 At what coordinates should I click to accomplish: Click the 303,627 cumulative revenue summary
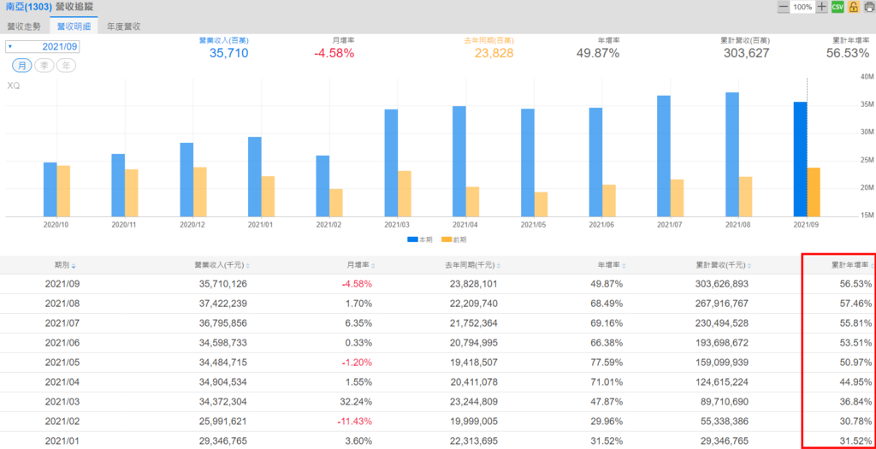point(746,54)
